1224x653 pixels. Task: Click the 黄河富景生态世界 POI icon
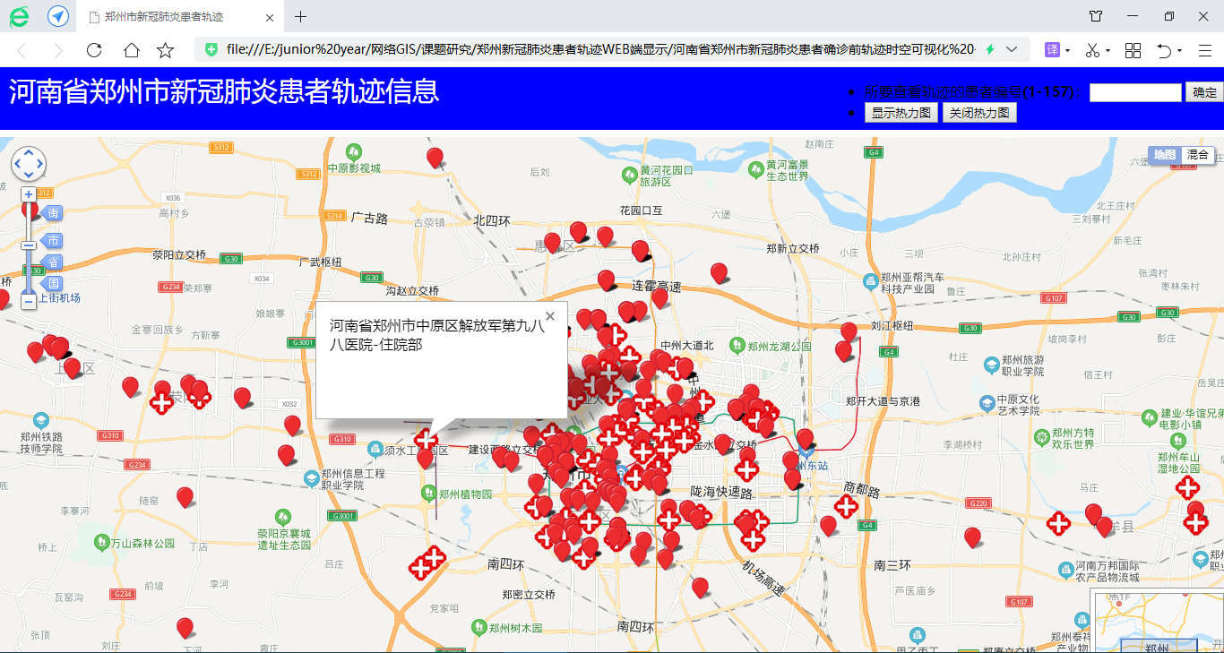tap(755, 170)
